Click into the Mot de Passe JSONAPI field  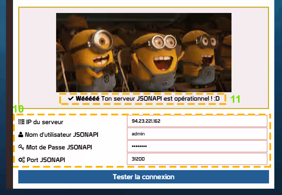(x=197, y=146)
